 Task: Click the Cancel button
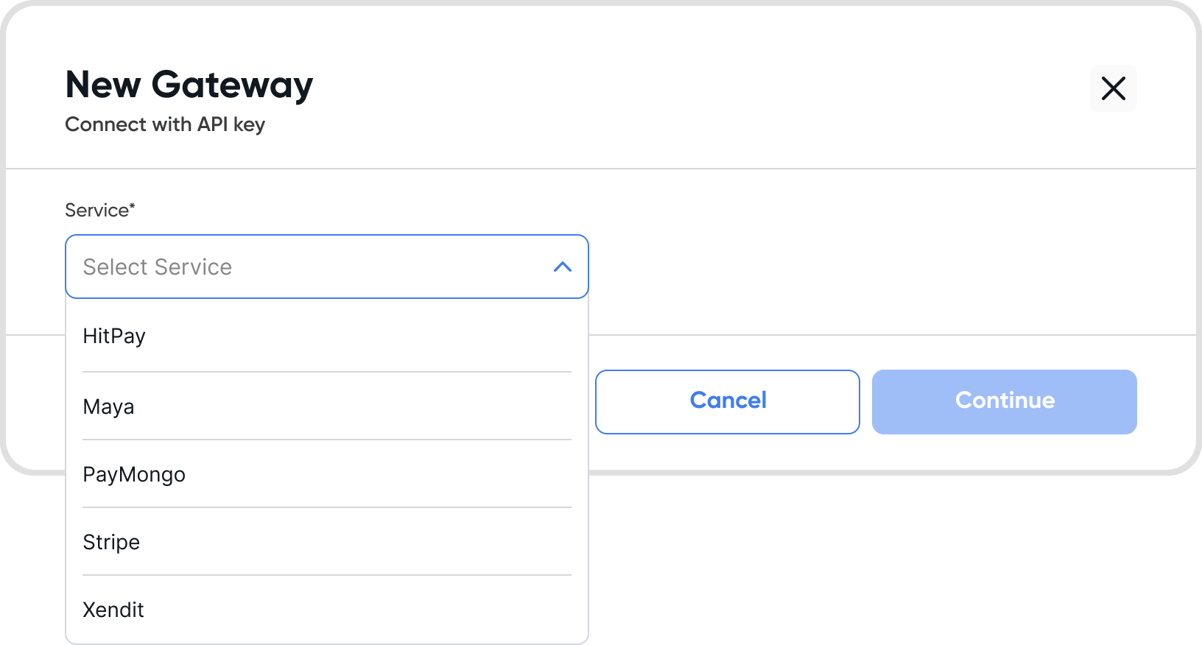728,402
